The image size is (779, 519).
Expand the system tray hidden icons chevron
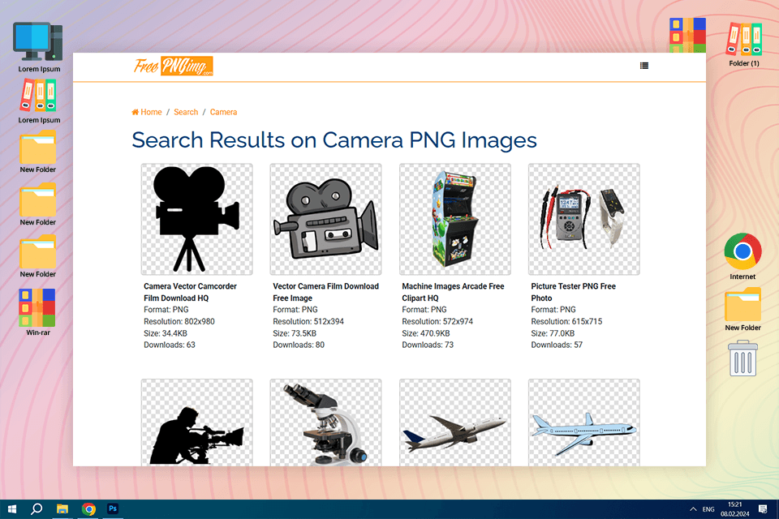point(693,509)
